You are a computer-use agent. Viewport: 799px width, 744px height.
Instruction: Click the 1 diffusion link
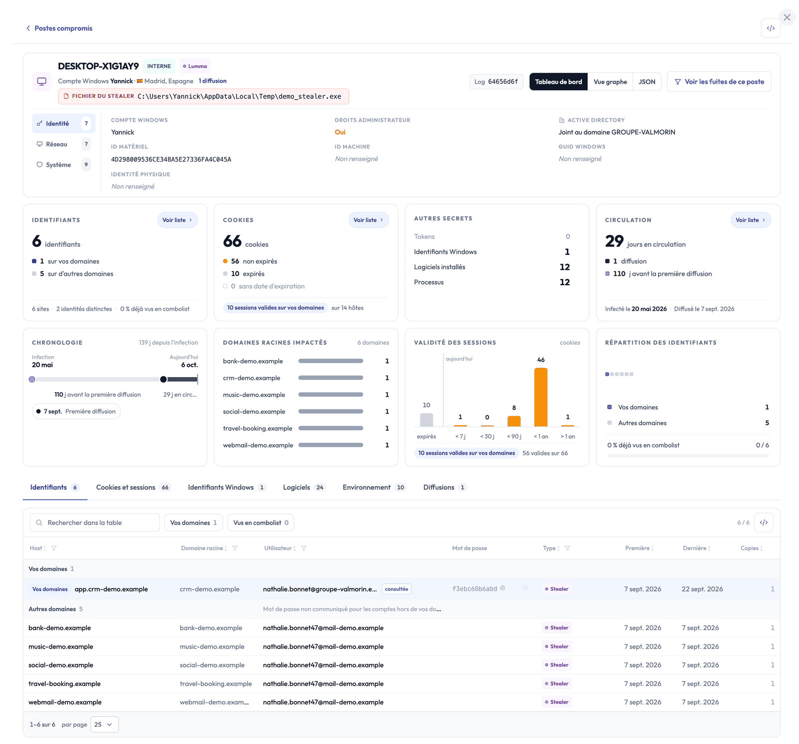point(213,81)
